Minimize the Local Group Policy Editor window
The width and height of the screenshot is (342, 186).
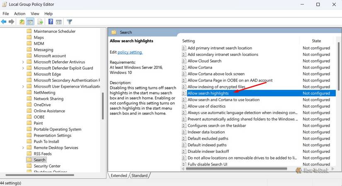click(x=302, y=5)
